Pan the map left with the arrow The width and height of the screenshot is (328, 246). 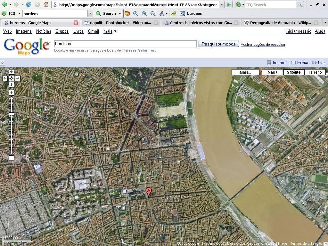point(5,78)
